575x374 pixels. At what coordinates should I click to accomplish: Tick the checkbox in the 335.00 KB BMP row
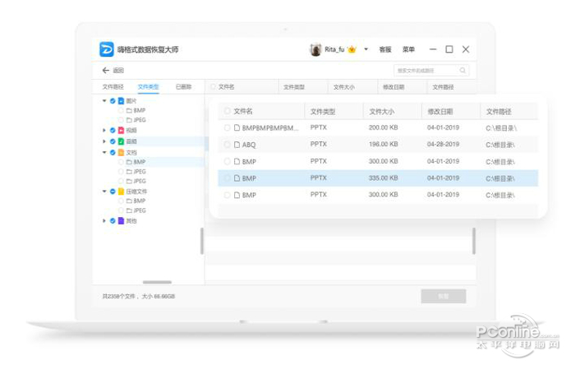227,178
